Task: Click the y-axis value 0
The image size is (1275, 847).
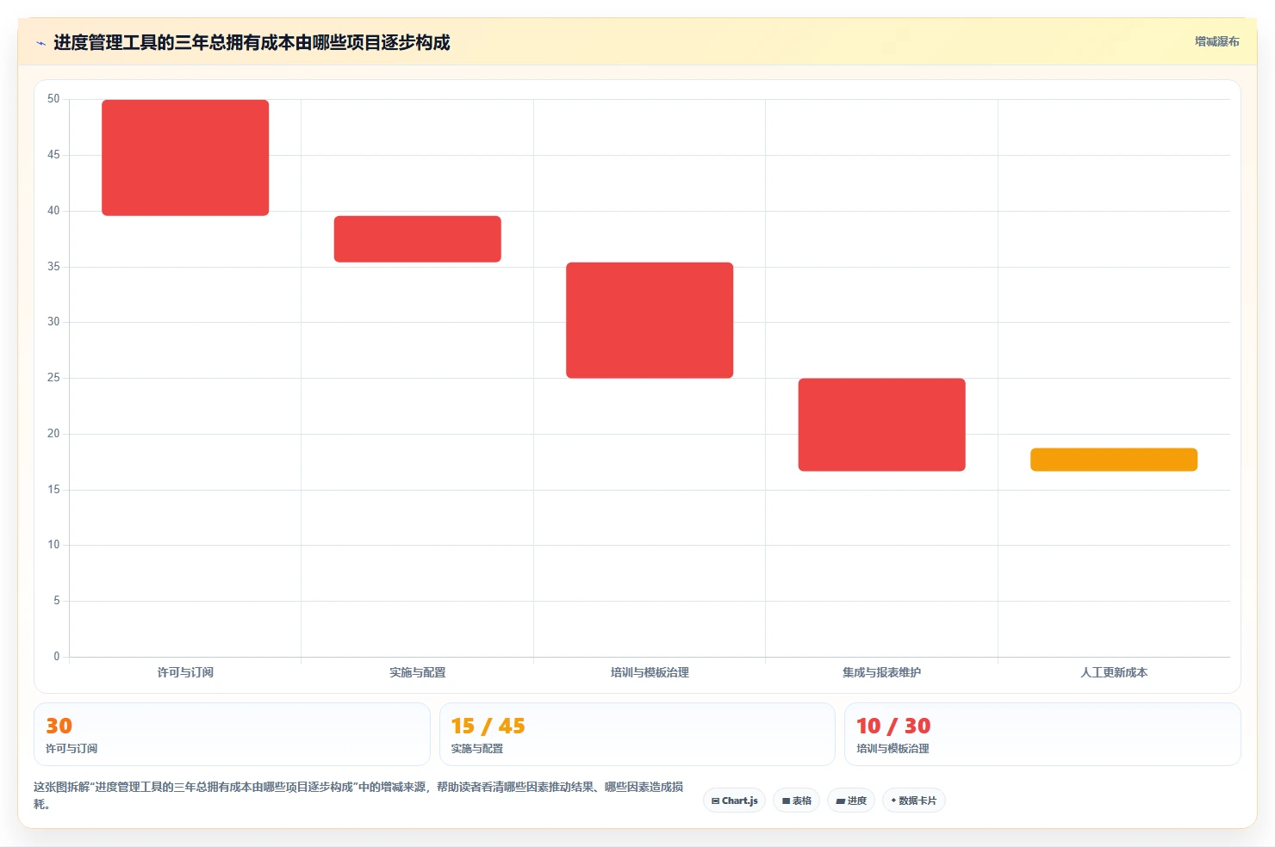Action: pyautogui.click(x=57, y=657)
